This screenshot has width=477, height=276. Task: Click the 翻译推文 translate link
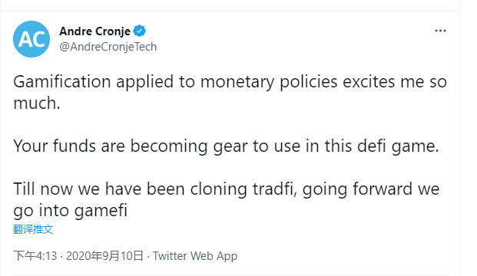tap(33, 229)
